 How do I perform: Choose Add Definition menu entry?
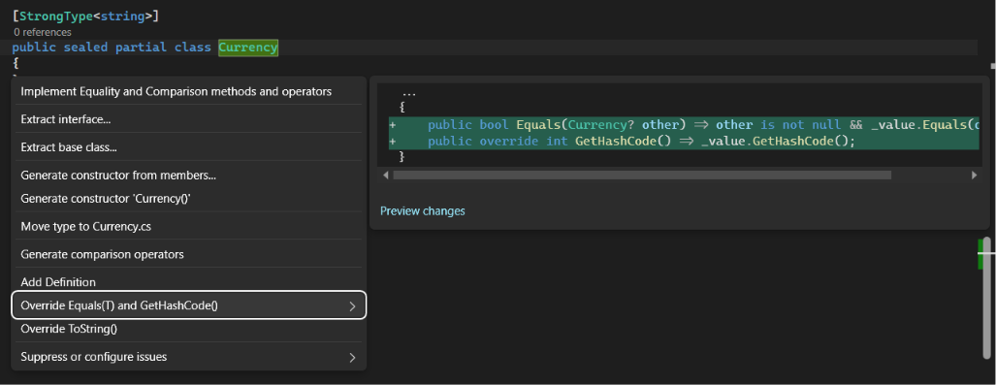(189, 282)
